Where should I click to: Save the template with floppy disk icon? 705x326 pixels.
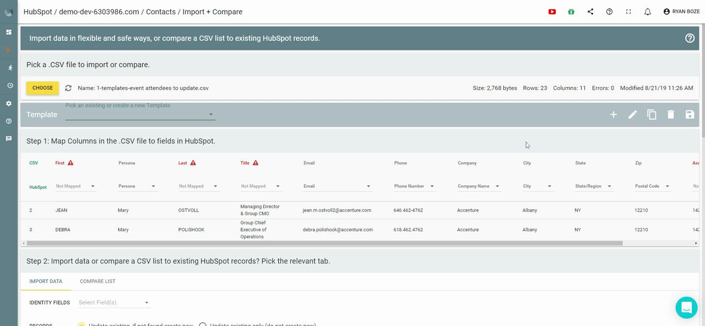[690, 115]
